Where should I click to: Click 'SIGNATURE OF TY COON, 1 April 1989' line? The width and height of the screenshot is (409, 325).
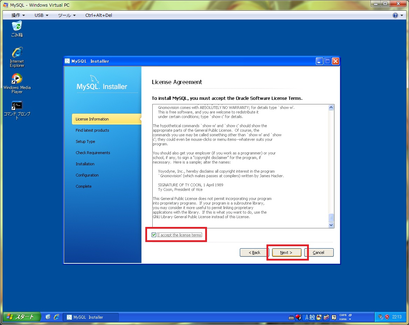coord(190,185)
